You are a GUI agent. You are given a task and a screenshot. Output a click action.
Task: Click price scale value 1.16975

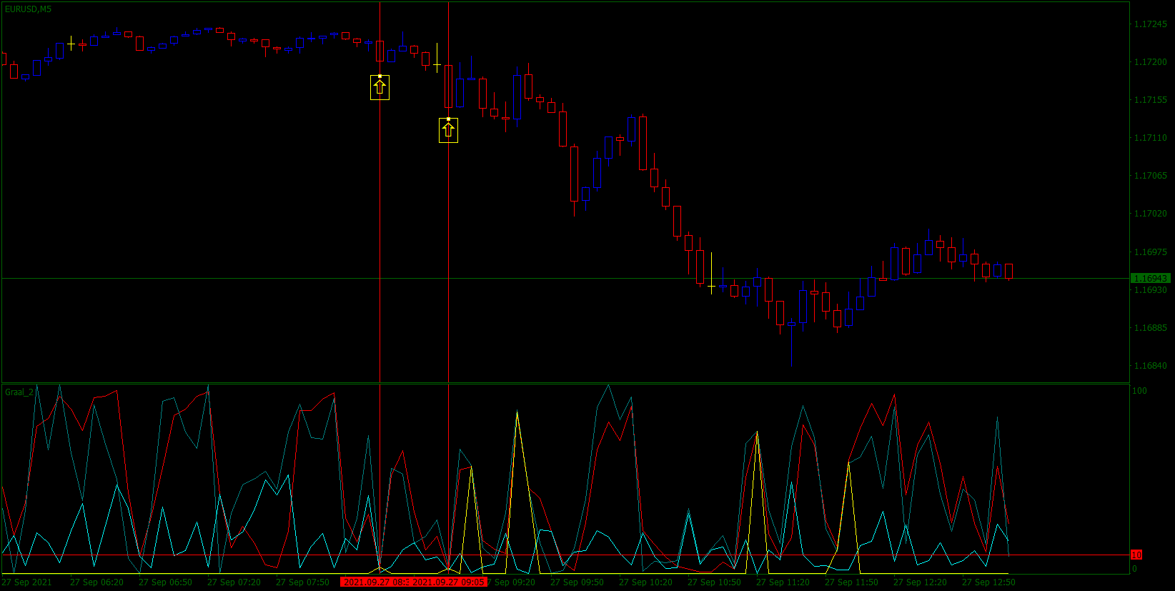click(x=1150, y=252)
